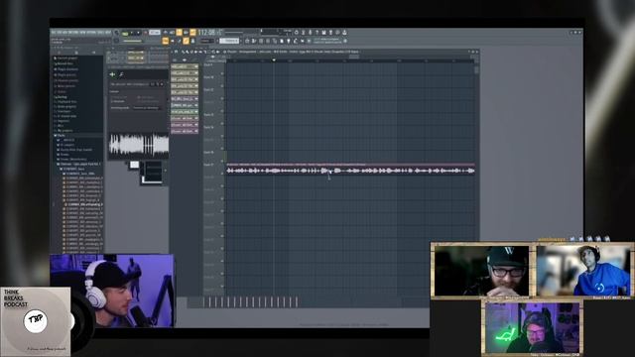Open dropdown arrow of the green picker clip
This screenshot has width=635, height=357.
coord(196,112)
